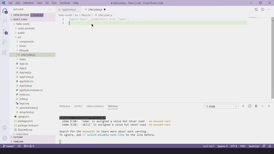Click lifecycle in the breadcrumb path
Screen dimensions: 274x154
(x=86, y=15)
